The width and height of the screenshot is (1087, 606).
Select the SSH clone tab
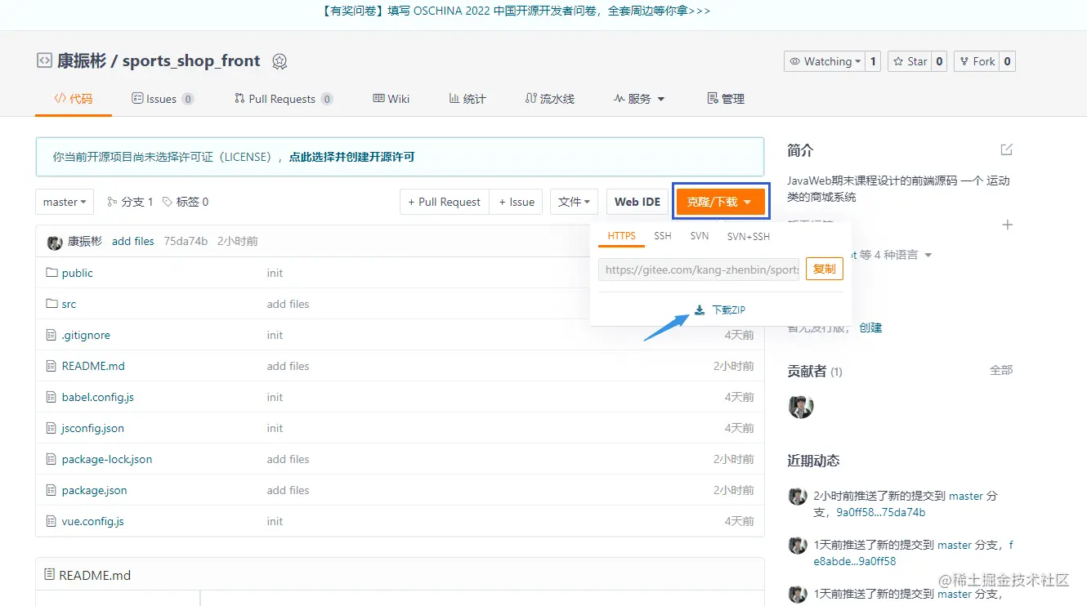pos(663,236)
